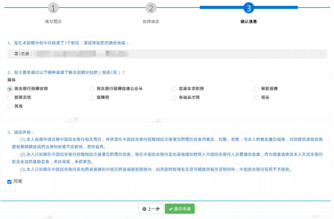Screen dimensions: 334x219
Task: Choose 智联招聘 radio option
Action: click(x=256, y=89)
